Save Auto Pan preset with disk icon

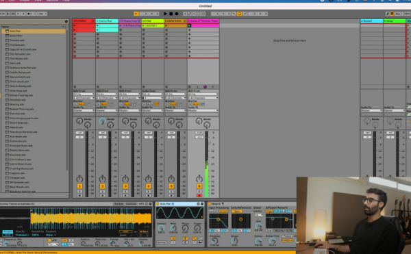point(202,204)
